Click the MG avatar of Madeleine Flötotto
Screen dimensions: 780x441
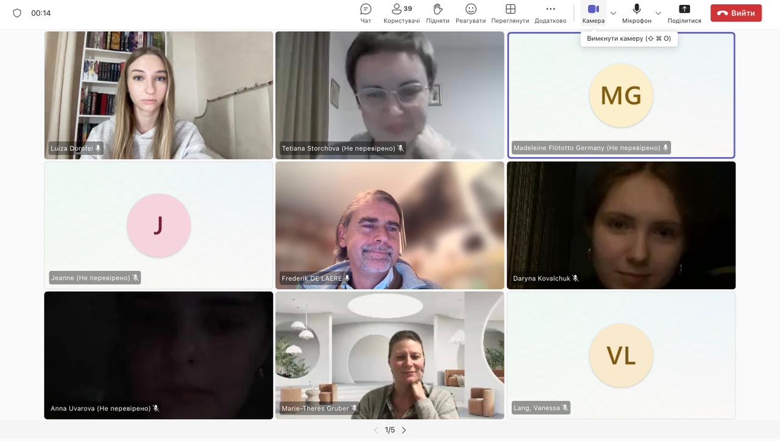tap(621, 96)
